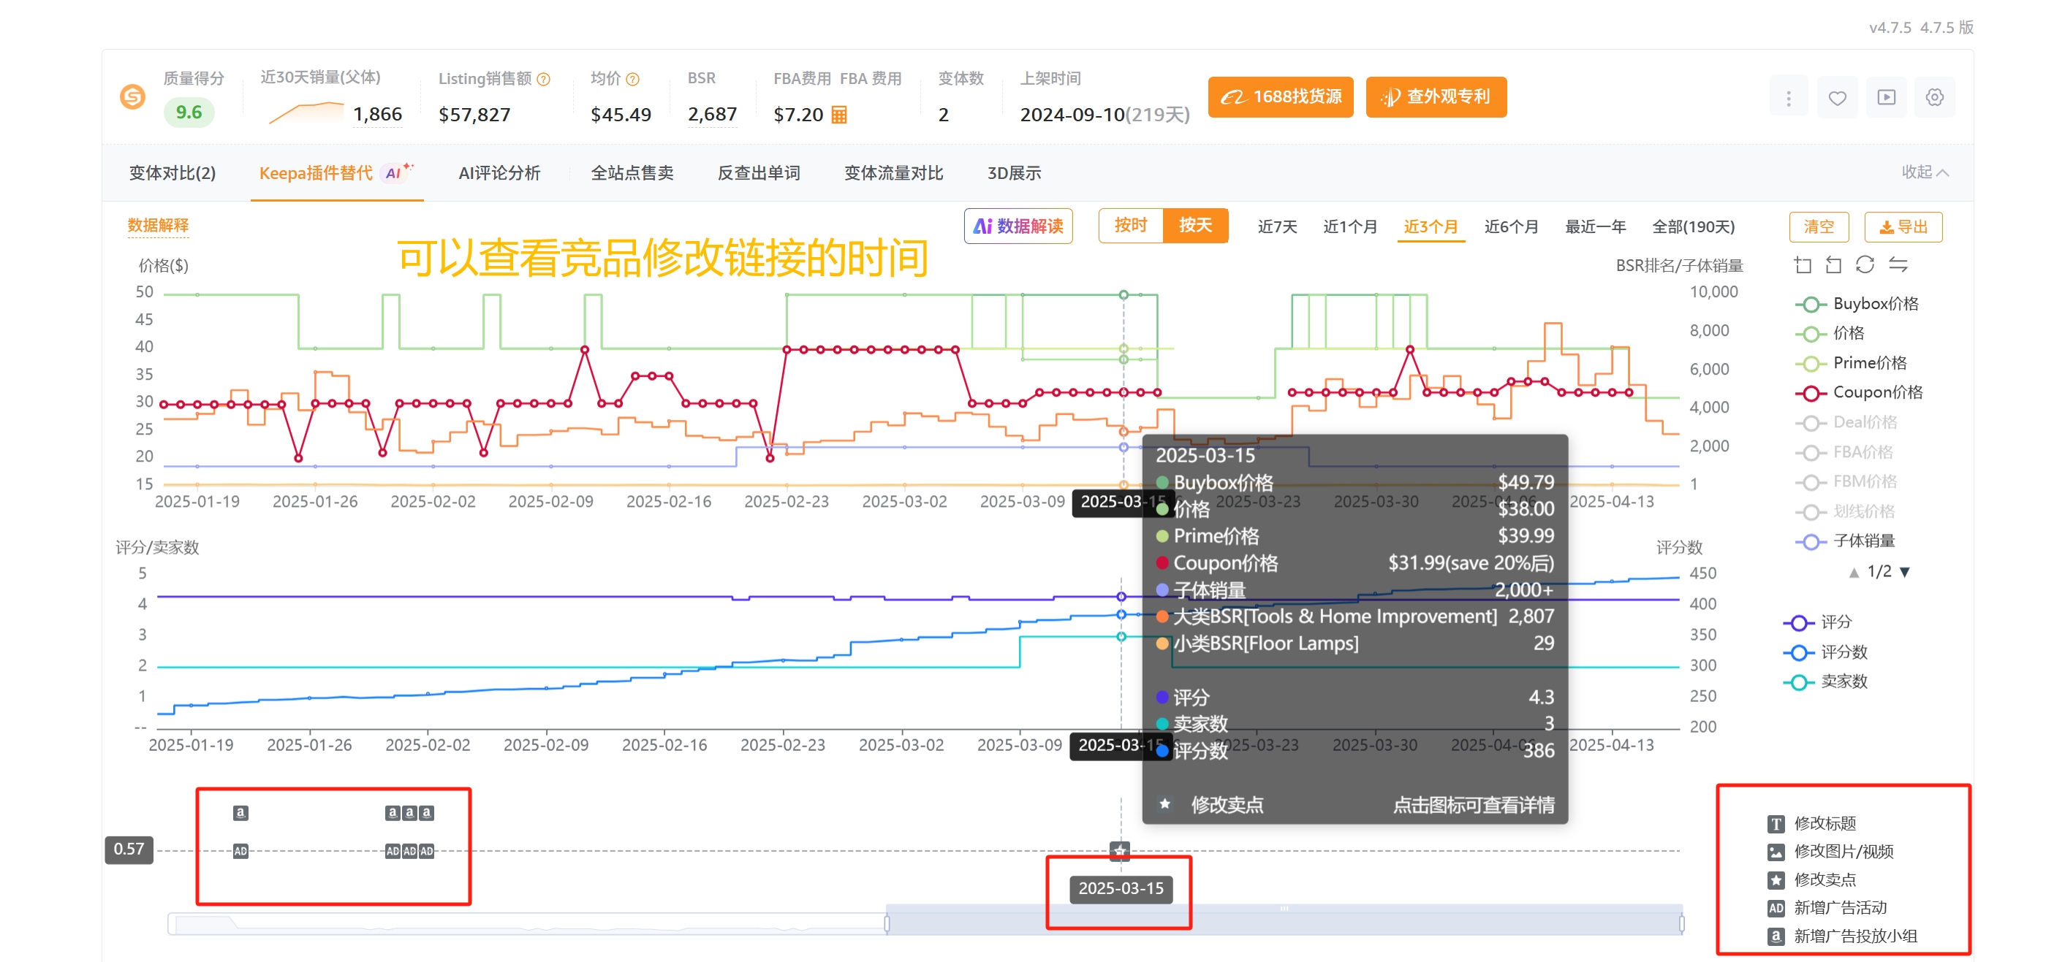Click the FBA fee calculator icon
The image size is (2046, 962).
pyautogui.click(x=838, y=115)
